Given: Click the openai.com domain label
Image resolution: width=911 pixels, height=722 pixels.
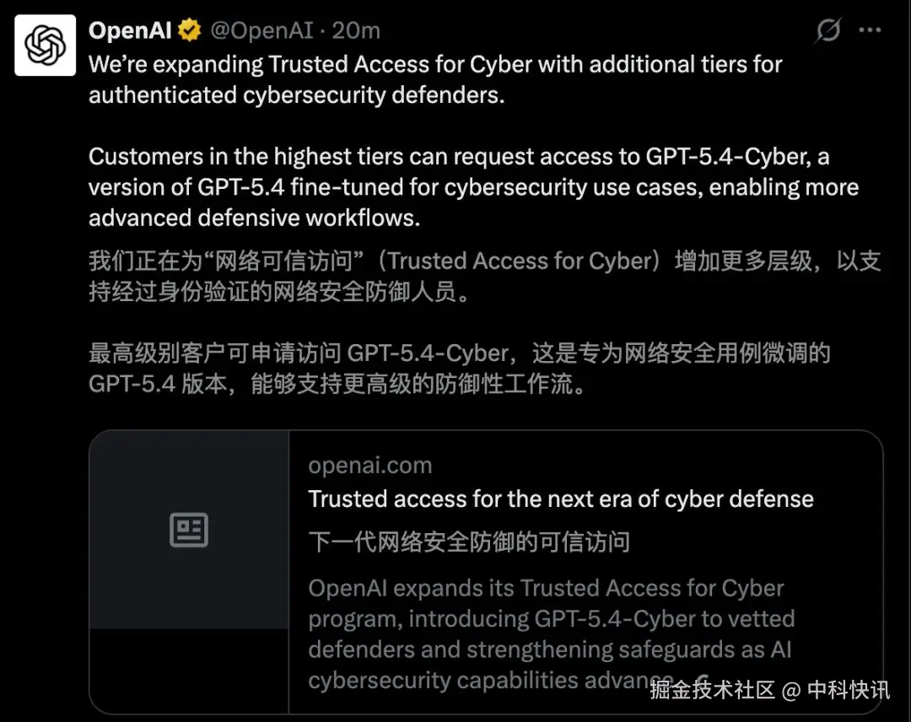Looking at the screenshot, I should click(x=369, y=466).
